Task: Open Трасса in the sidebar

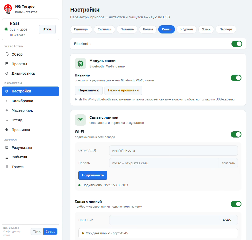Action: pyautogui.click(x=30, y=167)
